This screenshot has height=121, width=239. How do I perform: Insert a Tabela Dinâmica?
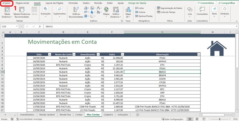tap(7, 13)
